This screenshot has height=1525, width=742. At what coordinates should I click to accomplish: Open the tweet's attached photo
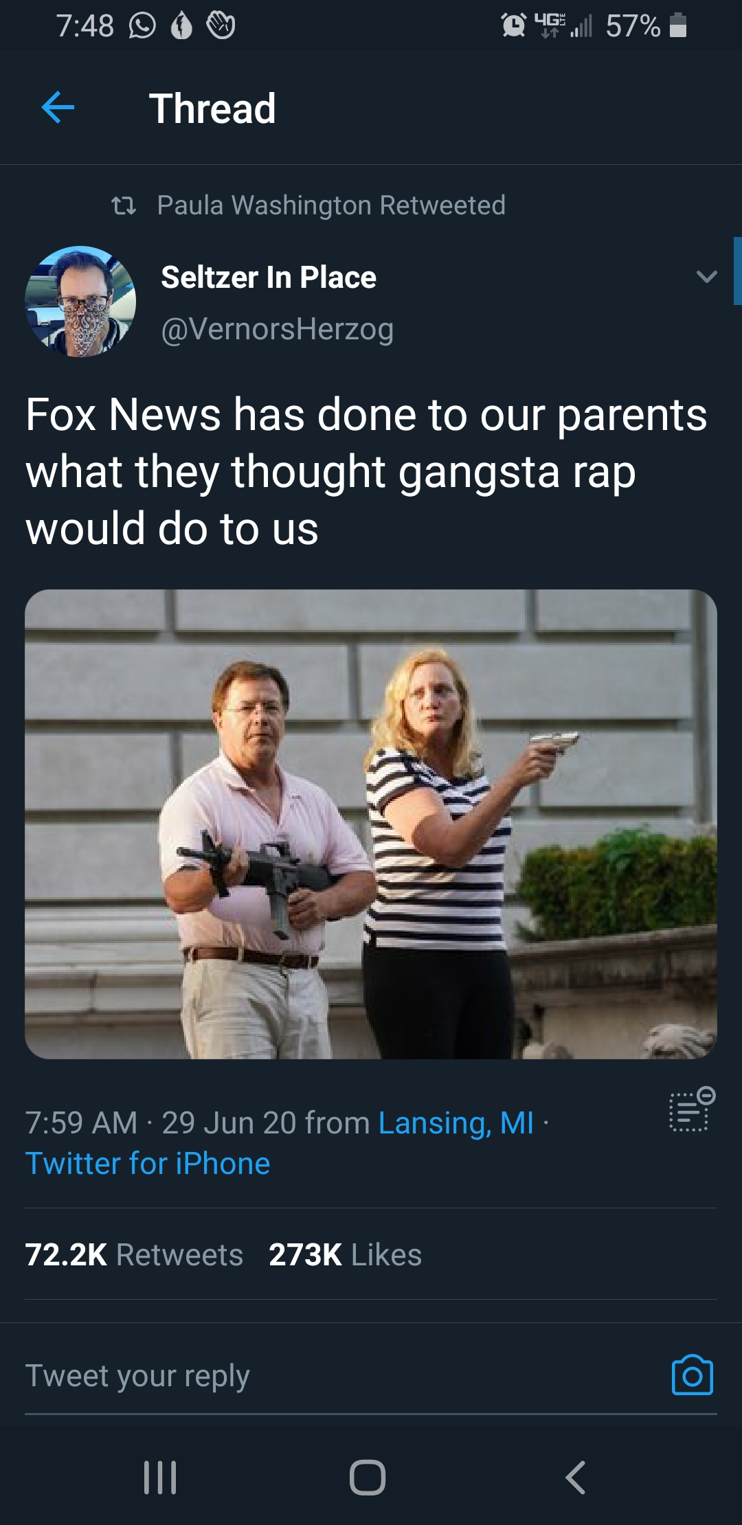(371, 824)
